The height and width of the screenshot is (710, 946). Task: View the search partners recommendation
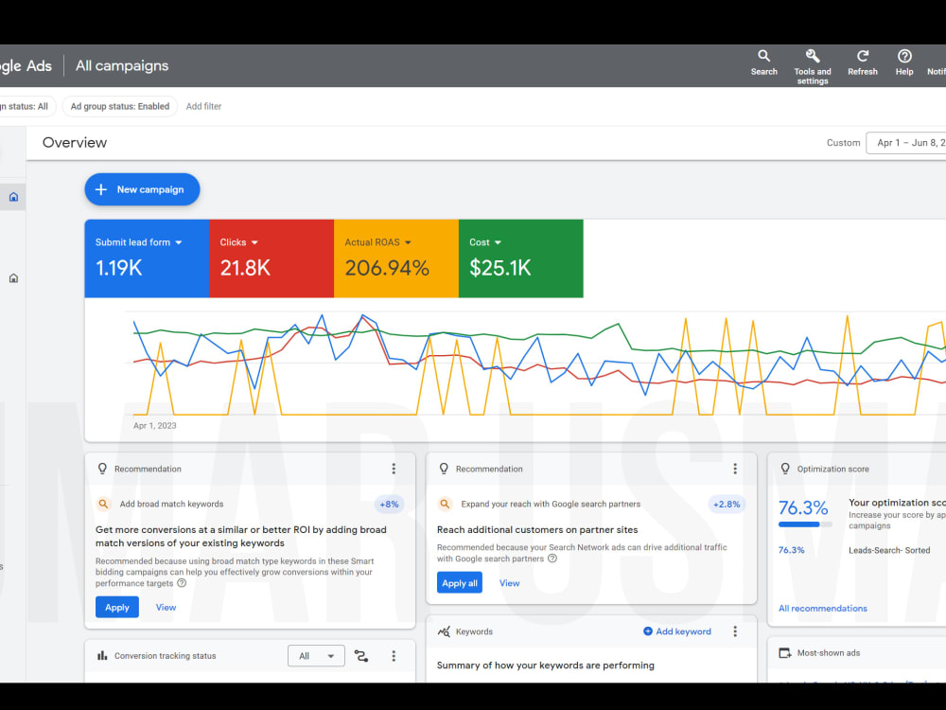point(509,583)
